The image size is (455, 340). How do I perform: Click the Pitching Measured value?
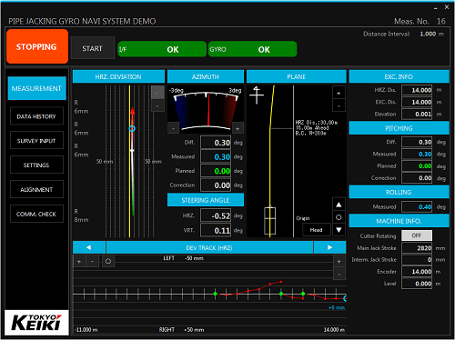[x=417, y=154]
